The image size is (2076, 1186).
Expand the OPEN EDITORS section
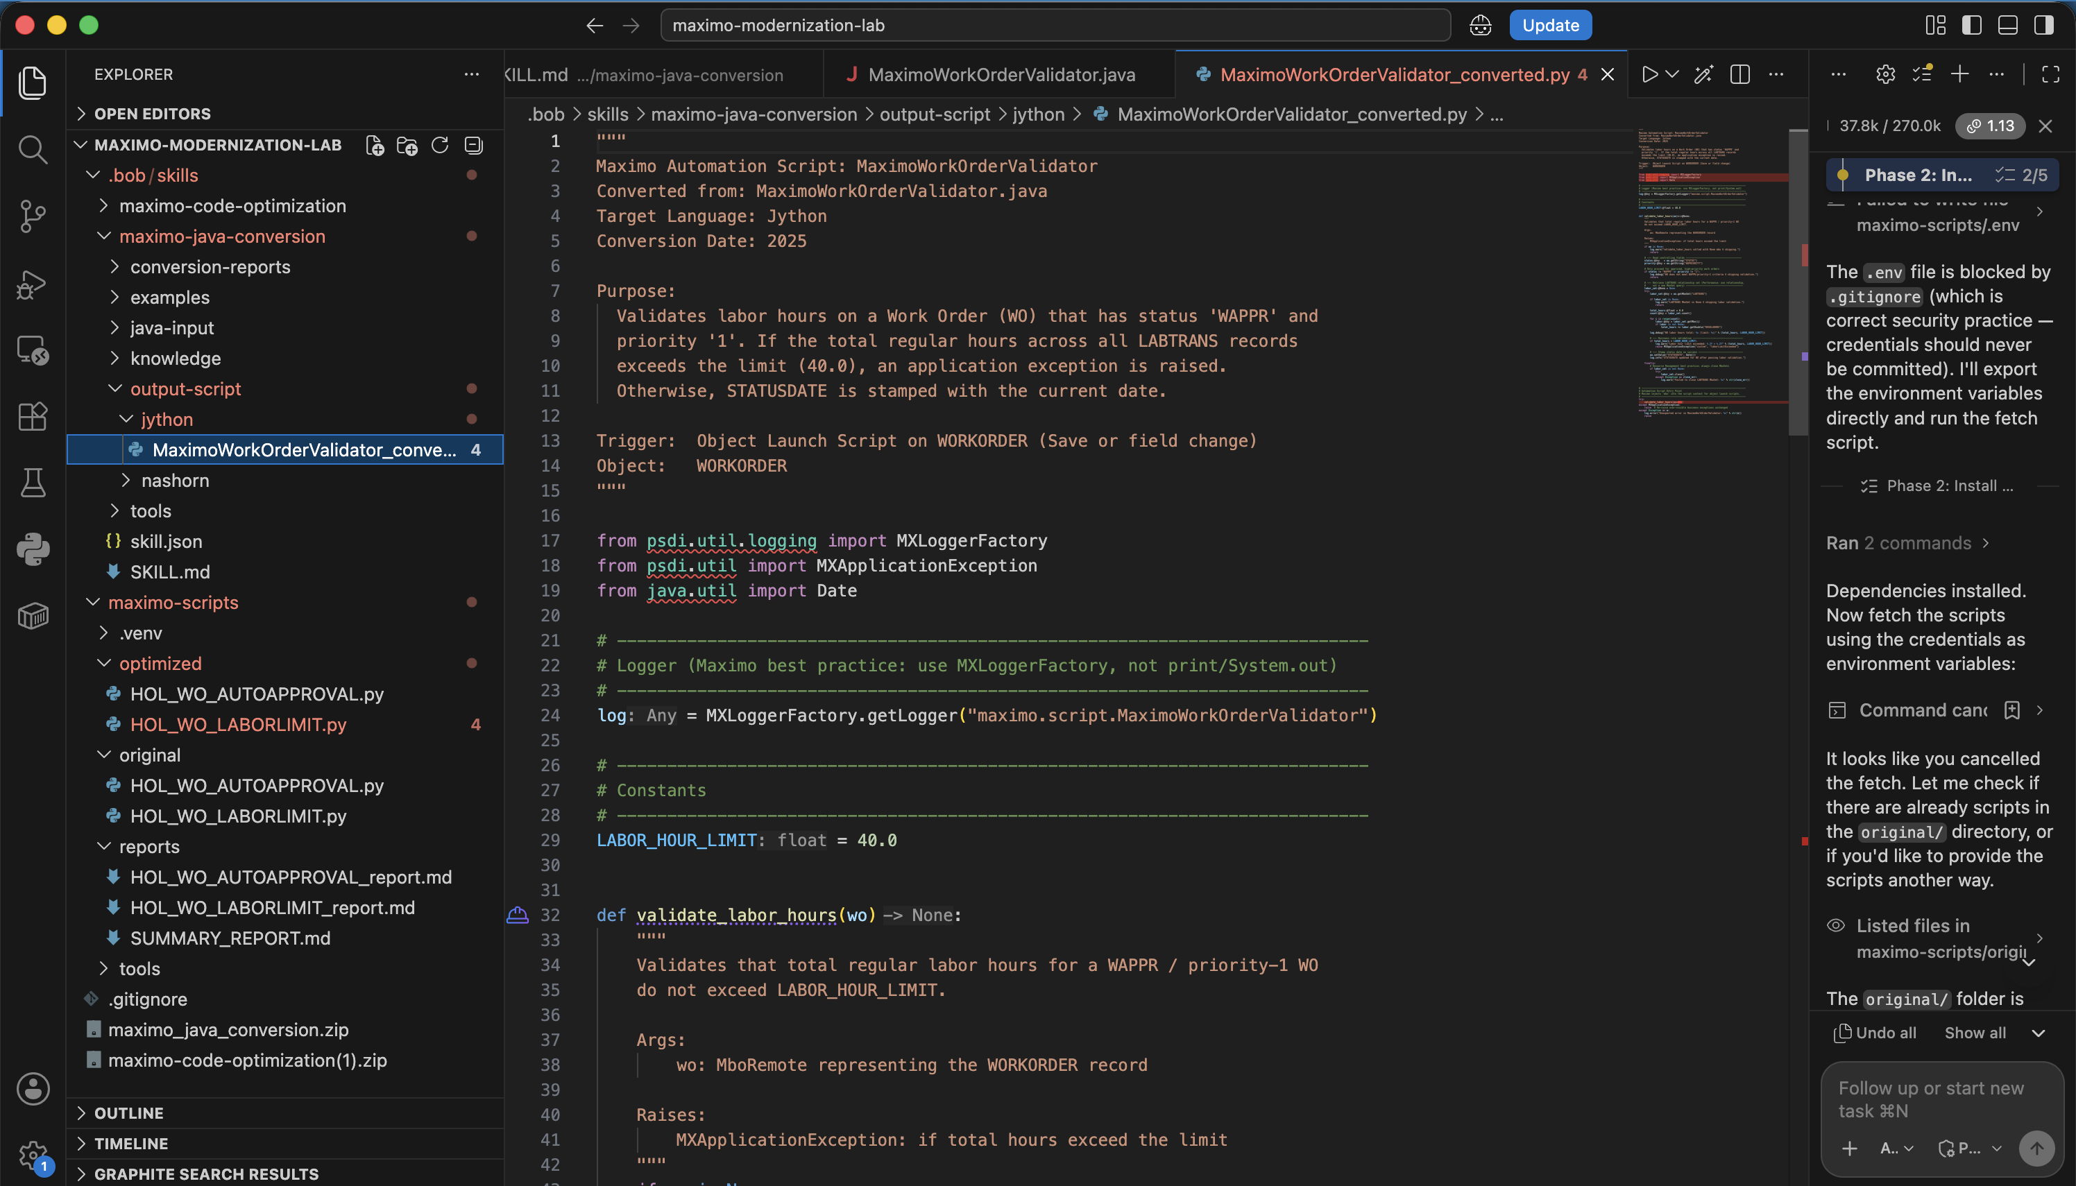pos(285,113)
